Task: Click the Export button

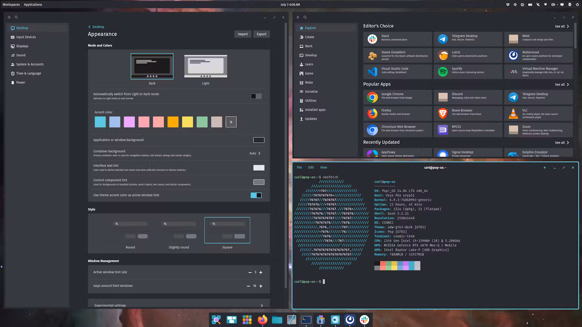Action: 261,34
